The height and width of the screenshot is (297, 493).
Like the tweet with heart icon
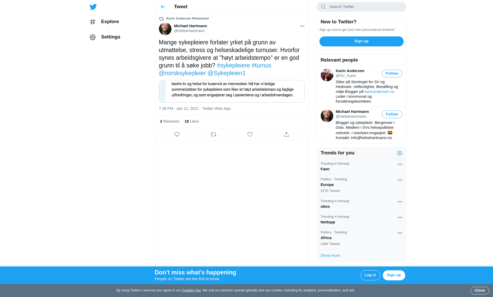[250, 134]
